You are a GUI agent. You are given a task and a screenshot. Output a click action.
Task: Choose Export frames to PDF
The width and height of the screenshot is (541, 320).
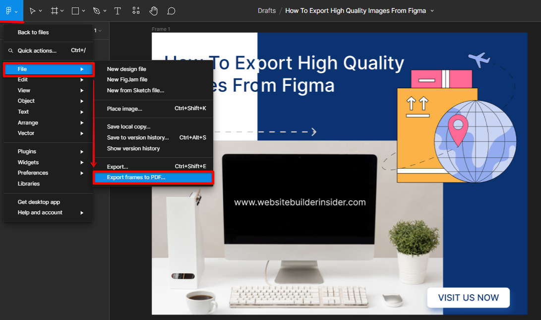click(154, 178)
